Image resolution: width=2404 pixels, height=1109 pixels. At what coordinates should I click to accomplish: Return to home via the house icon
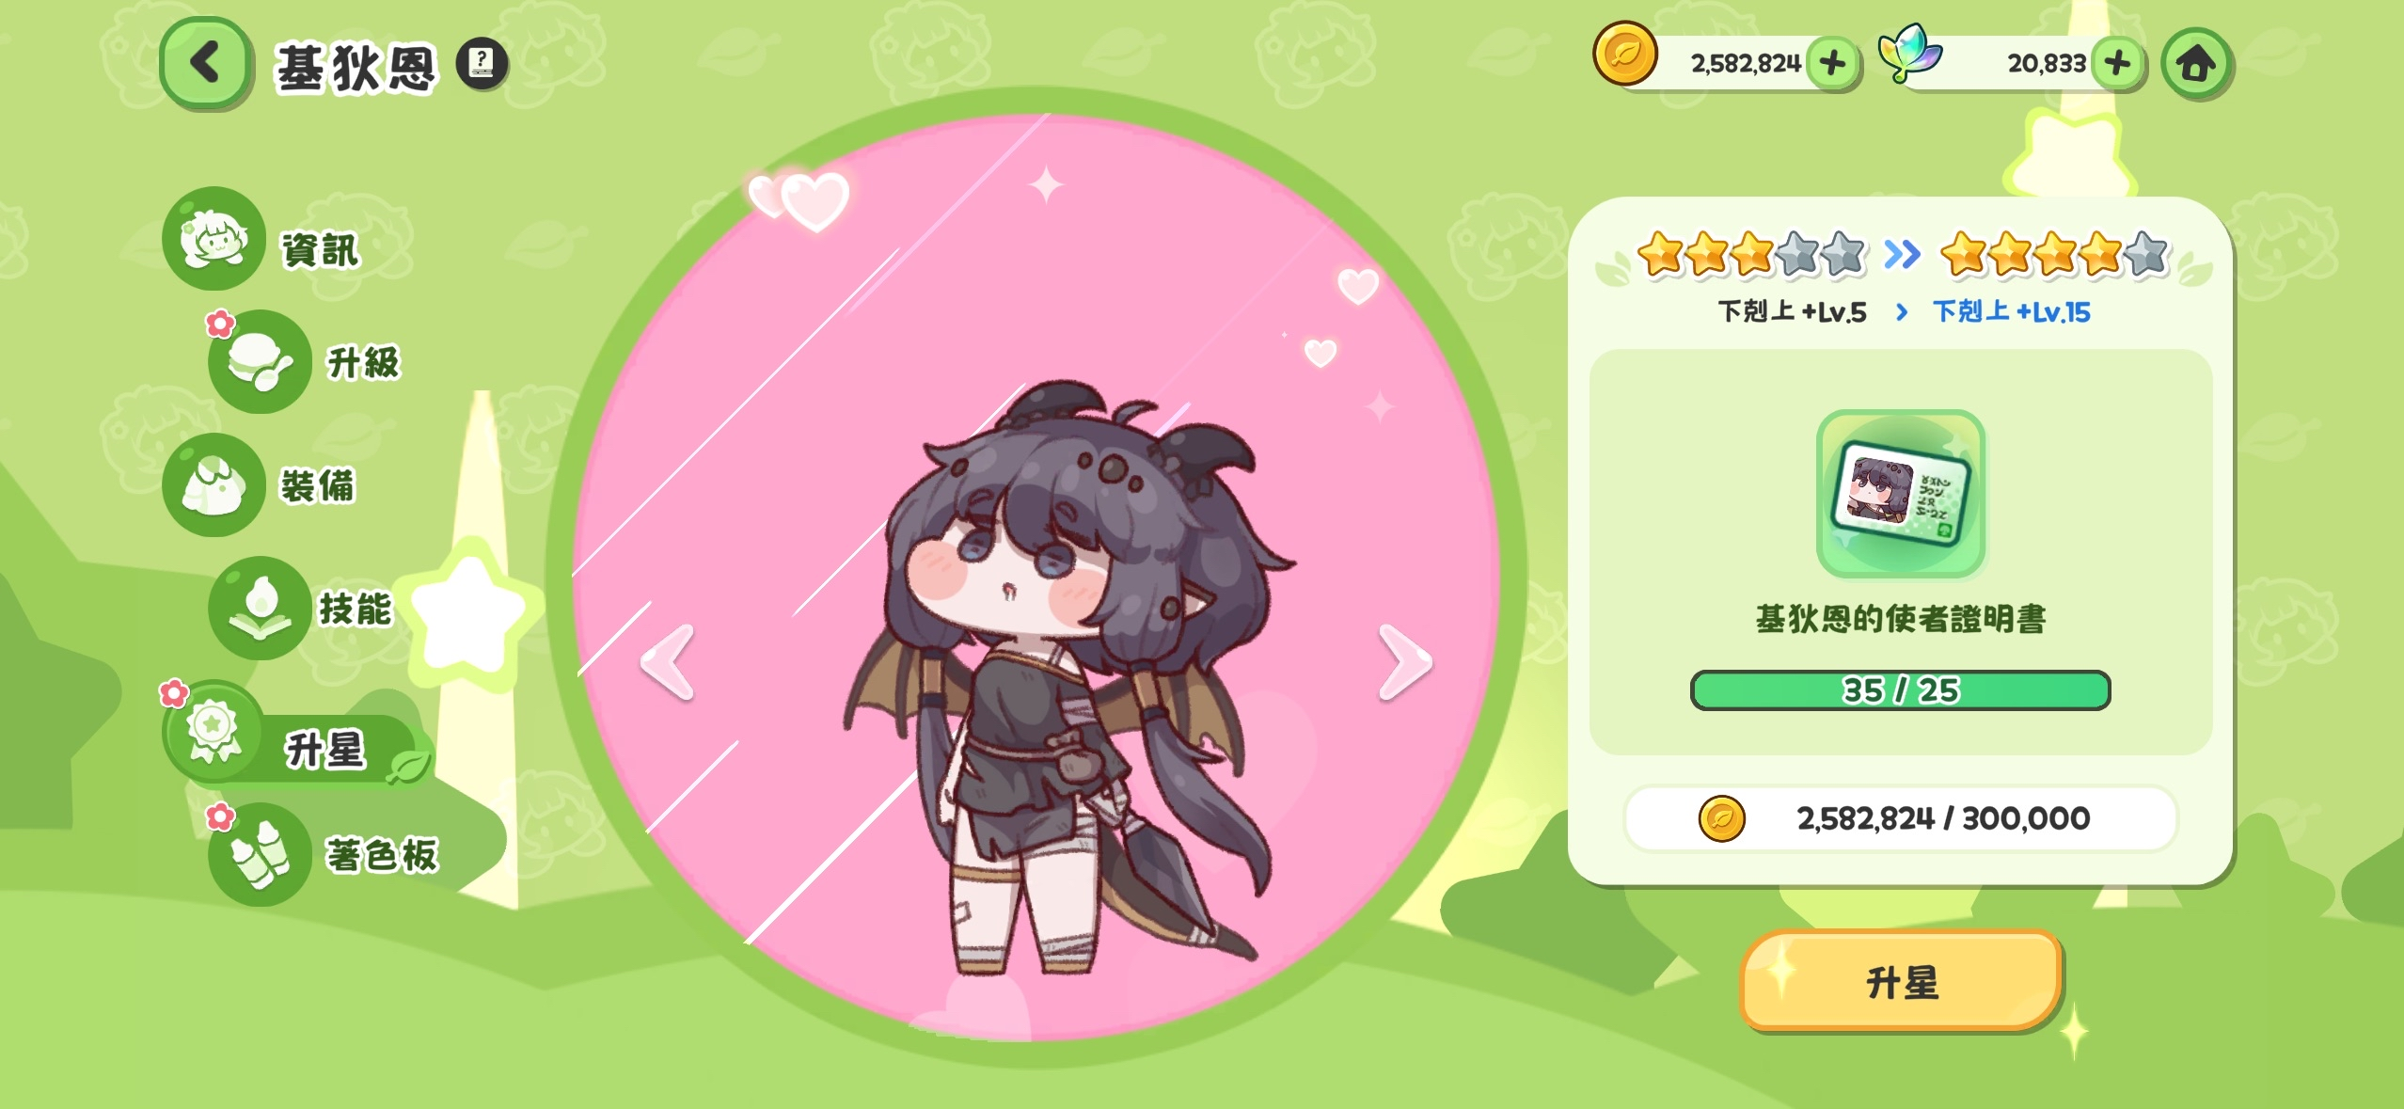2197,64
